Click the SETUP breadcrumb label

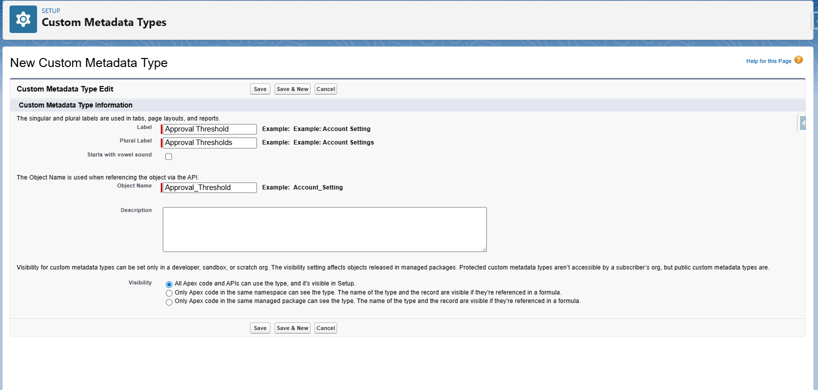(51, 11)
